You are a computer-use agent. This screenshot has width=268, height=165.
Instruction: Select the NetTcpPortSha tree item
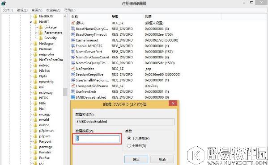tap(51, 60)
